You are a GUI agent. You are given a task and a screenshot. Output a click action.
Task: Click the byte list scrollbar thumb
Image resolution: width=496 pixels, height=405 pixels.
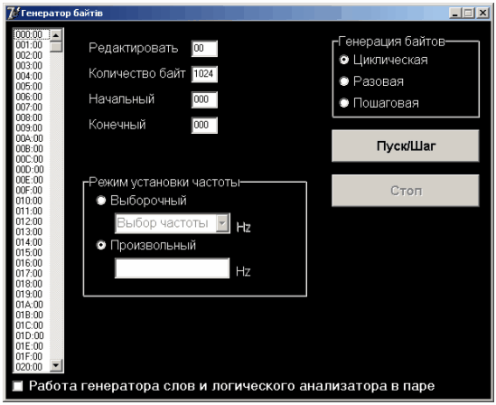pos(56,47)
